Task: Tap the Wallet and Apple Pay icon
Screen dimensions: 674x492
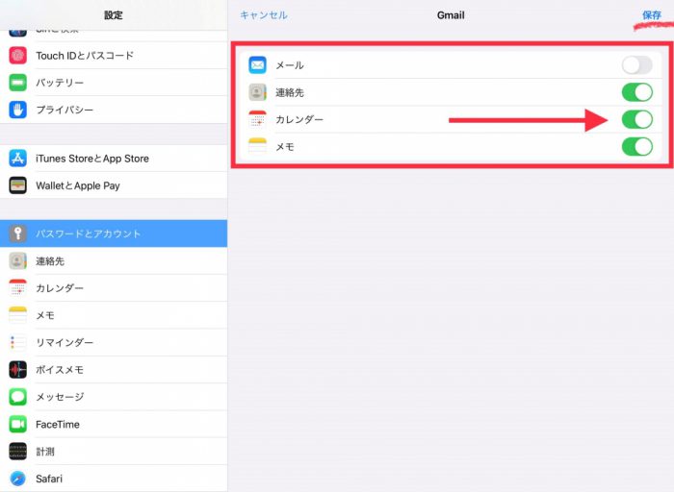Action: pos(17,185)
